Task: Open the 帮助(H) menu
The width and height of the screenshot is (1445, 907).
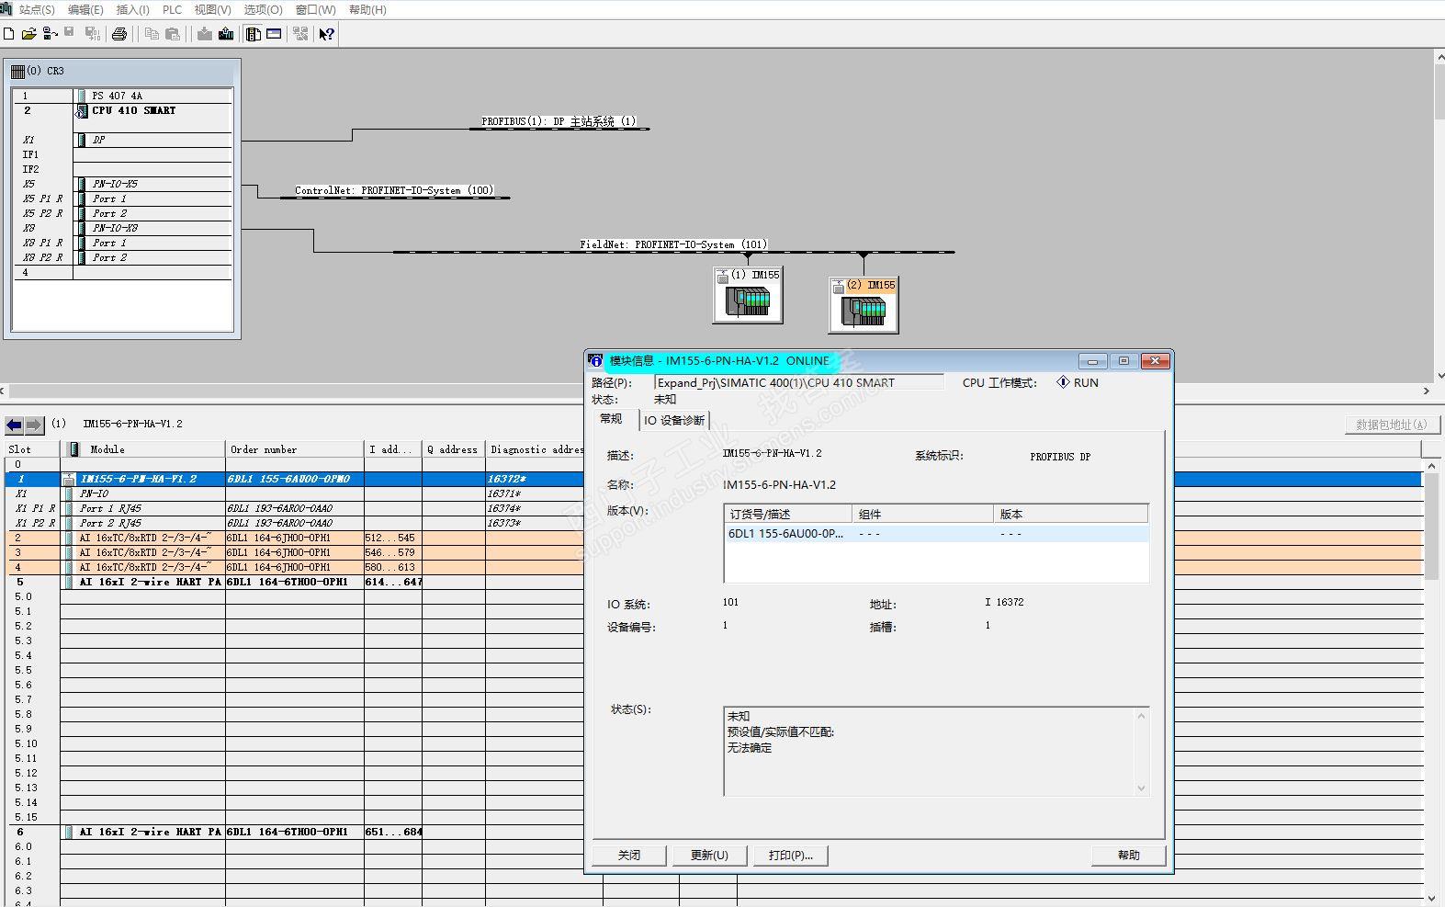Action: point(367,9)
